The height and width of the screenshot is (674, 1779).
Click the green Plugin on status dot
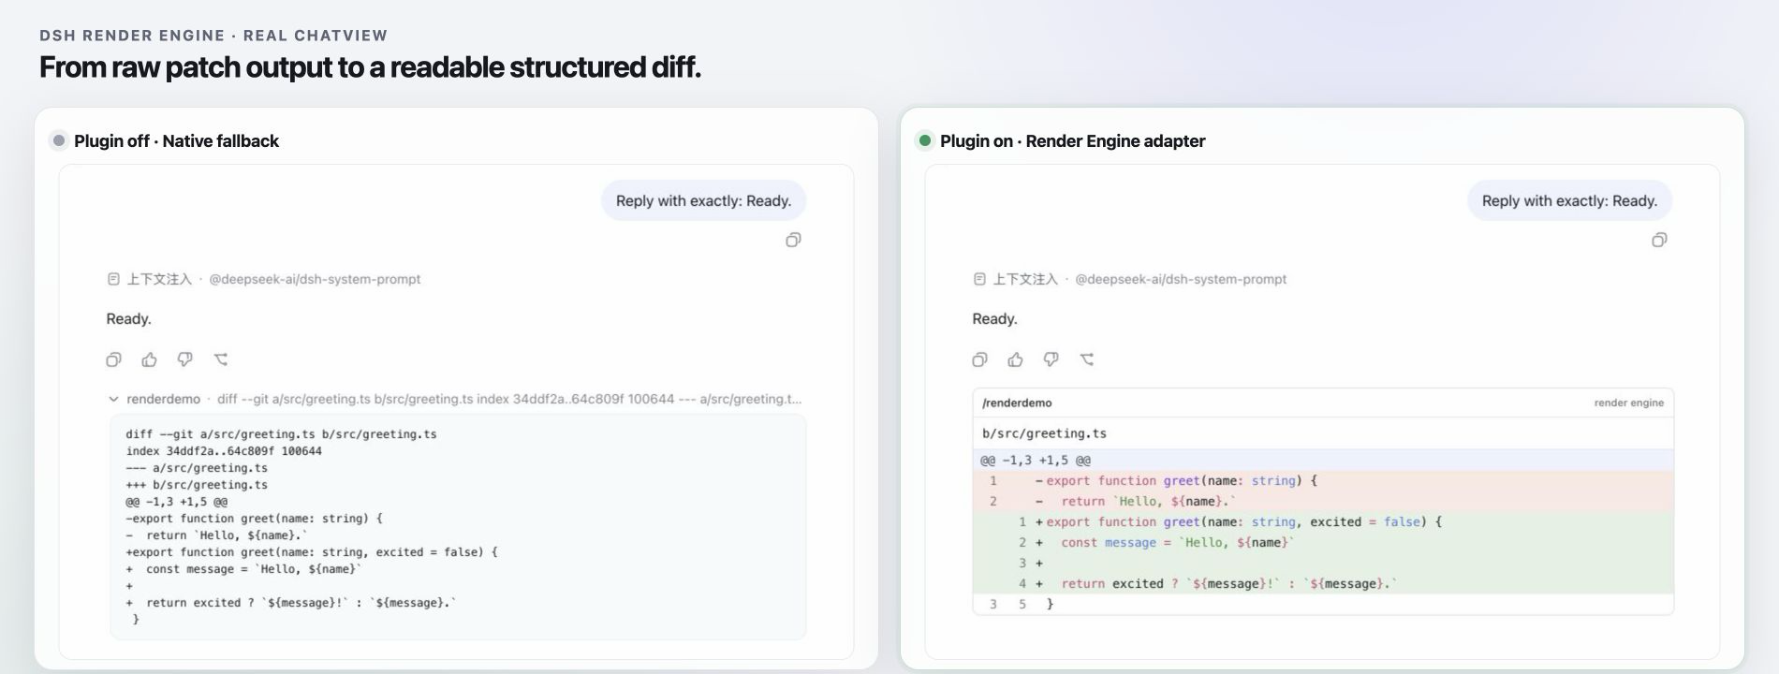click(x=925, y=140)
